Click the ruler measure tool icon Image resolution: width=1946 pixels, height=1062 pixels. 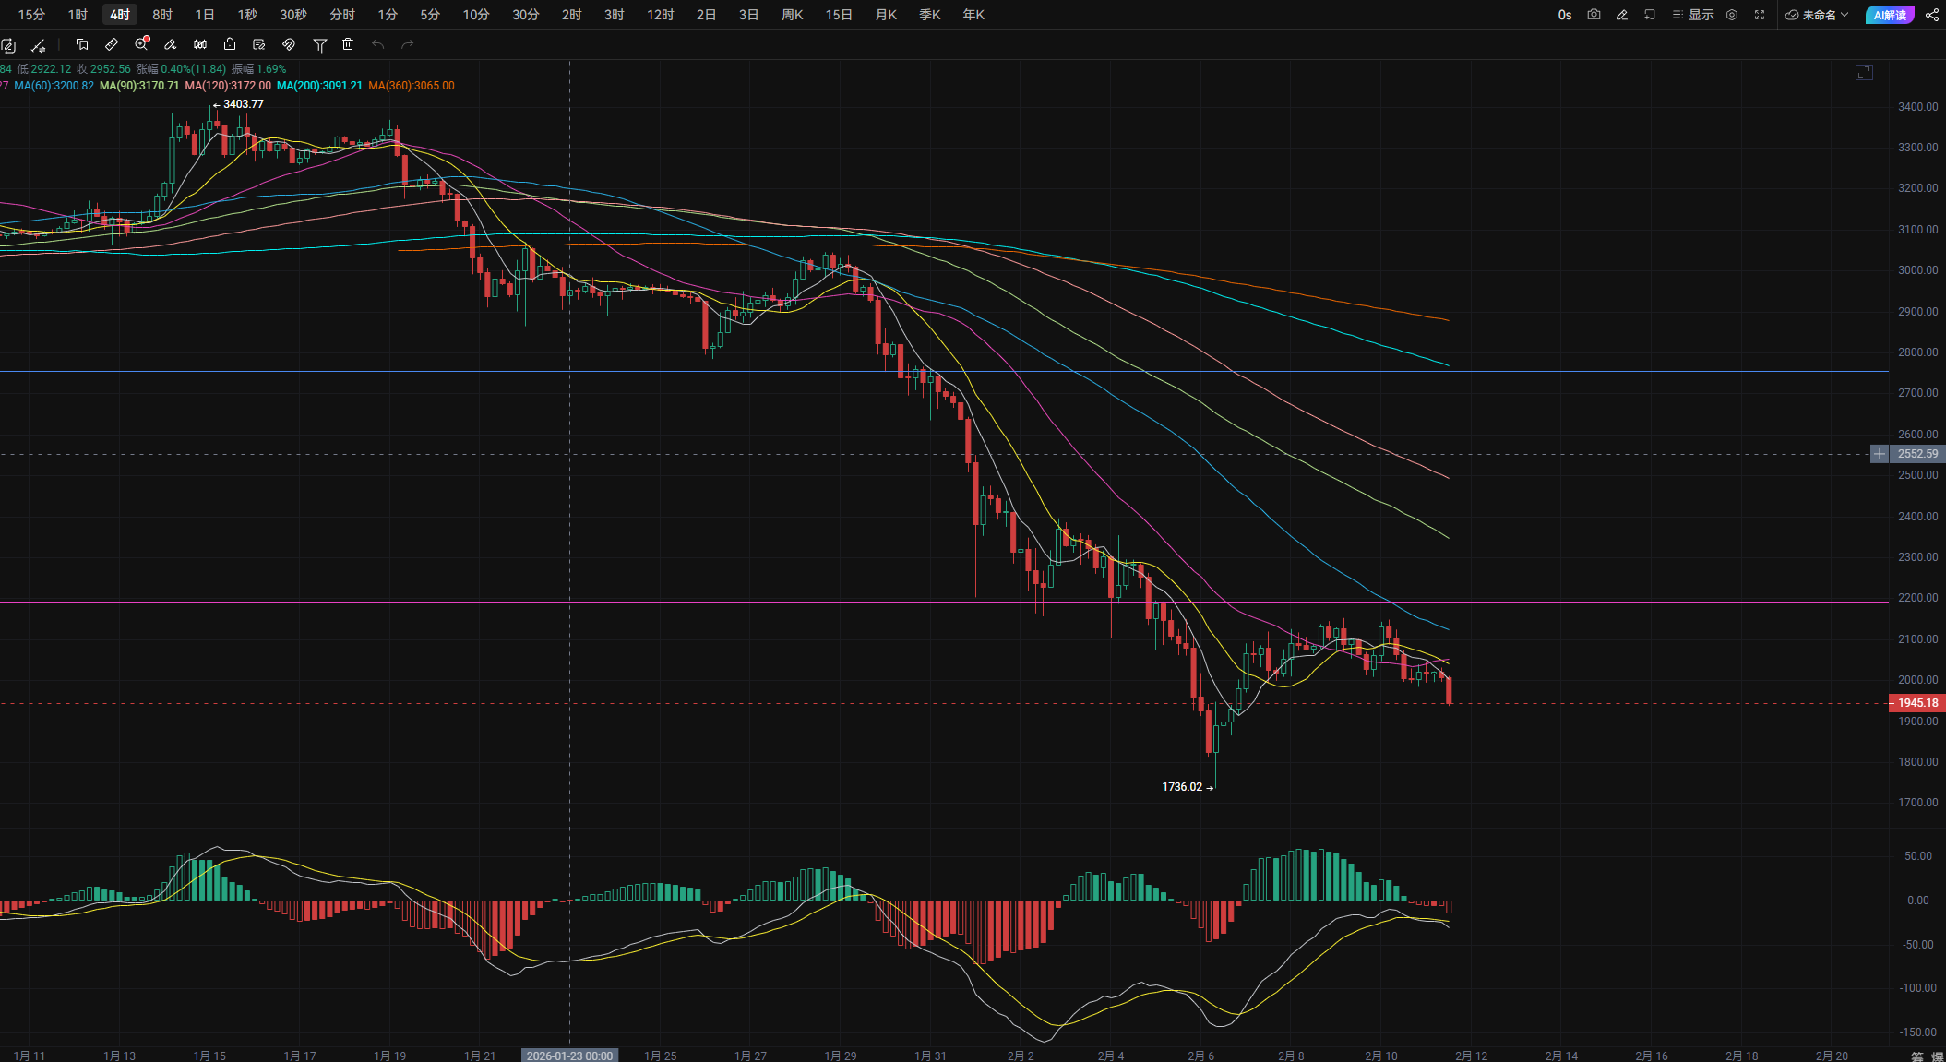pyautogui.click(x=112, y=44)
